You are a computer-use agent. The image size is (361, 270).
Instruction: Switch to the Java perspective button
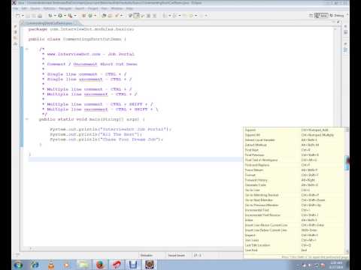(x=321, y=16)
